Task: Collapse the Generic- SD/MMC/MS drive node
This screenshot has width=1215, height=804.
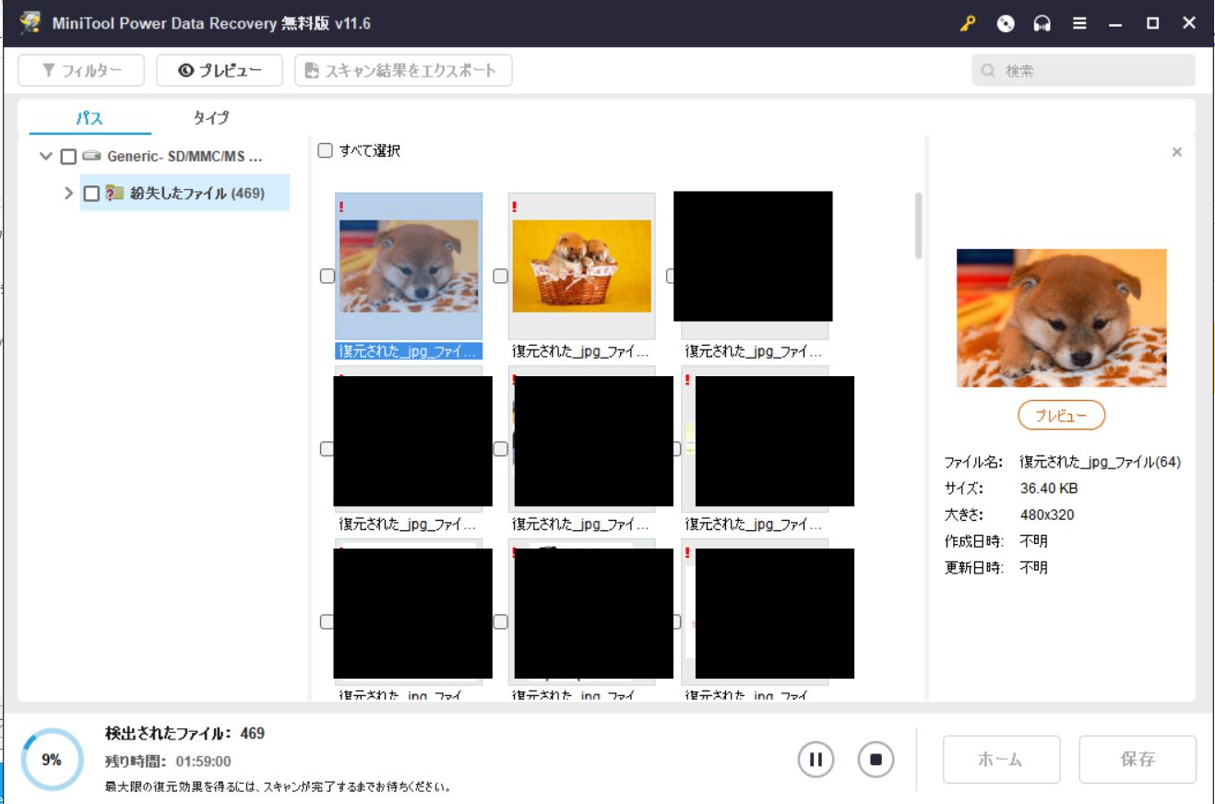Action: 46,157
